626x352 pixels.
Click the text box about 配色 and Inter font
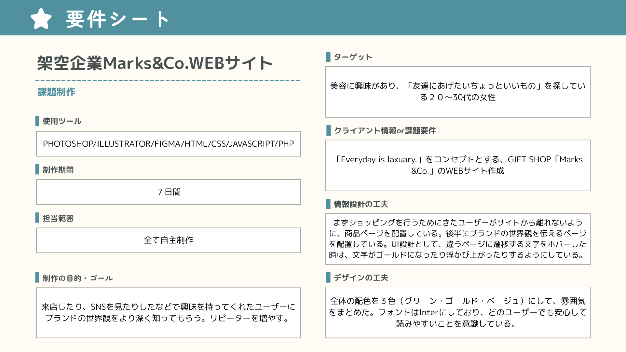(457, 312)
